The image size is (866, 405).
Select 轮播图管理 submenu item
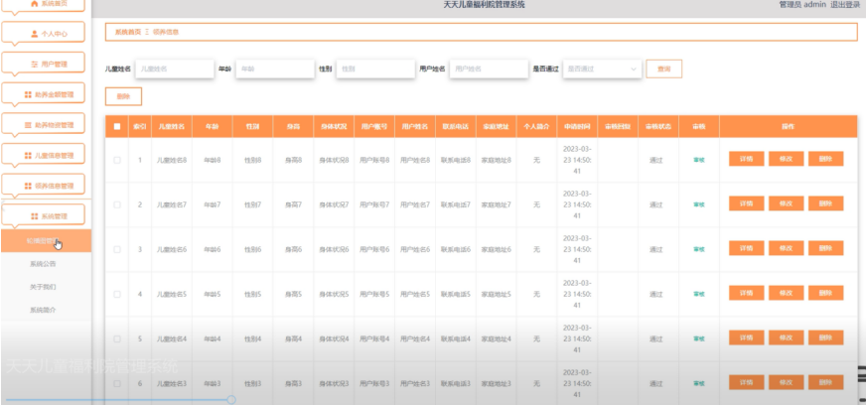tap(46, 240)
